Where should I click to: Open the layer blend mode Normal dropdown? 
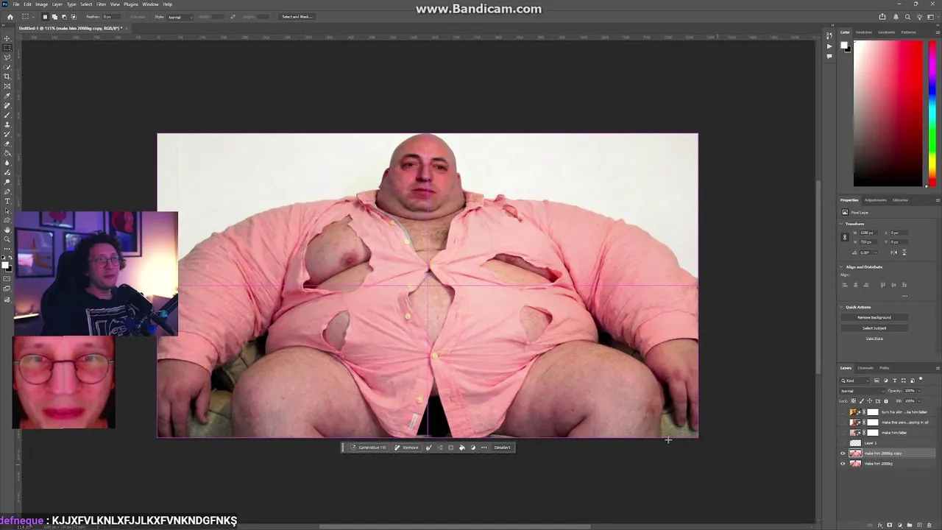(863, 391)
